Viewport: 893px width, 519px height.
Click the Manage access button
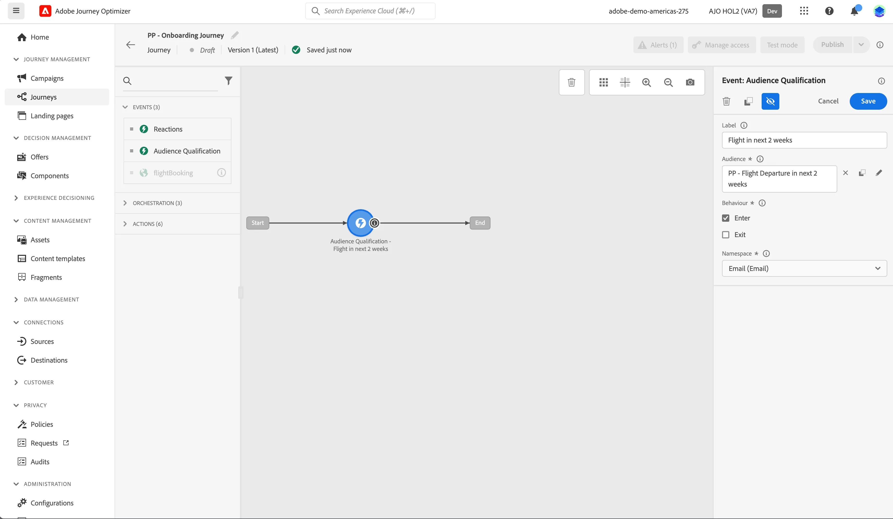tap(722, 45)
